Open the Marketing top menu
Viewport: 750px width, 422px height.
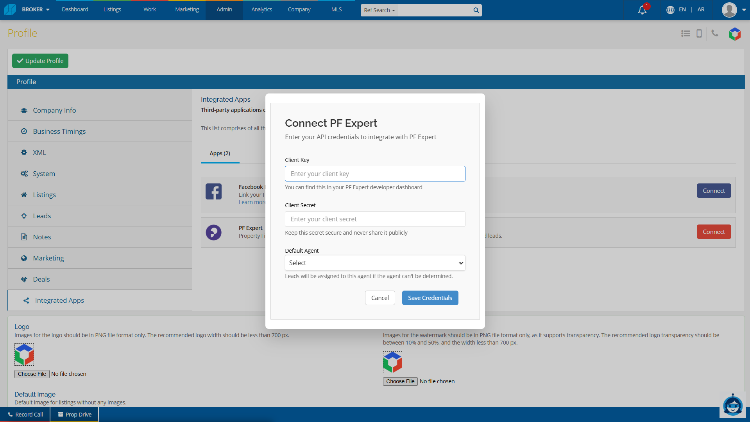187,9
